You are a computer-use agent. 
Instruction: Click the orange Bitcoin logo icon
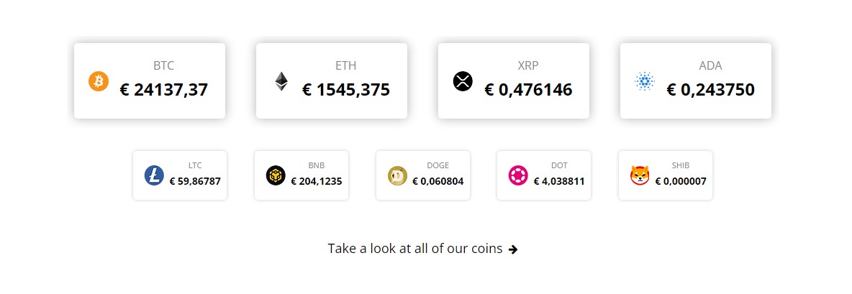[99, 81]
